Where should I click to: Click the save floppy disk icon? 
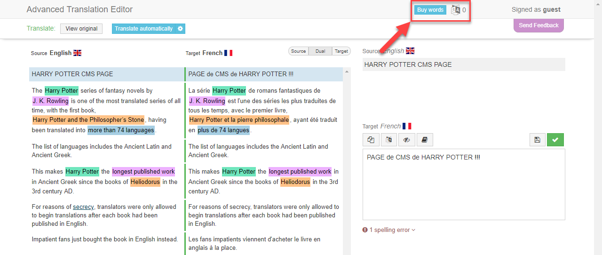[537, 140]
